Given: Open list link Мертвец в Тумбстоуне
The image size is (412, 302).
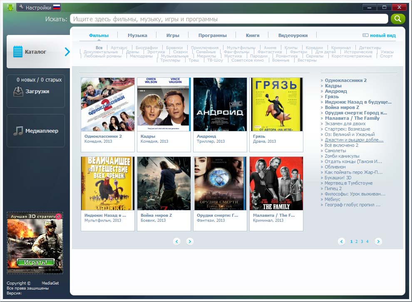Looking at the screenshot, I should pos(348,183).
